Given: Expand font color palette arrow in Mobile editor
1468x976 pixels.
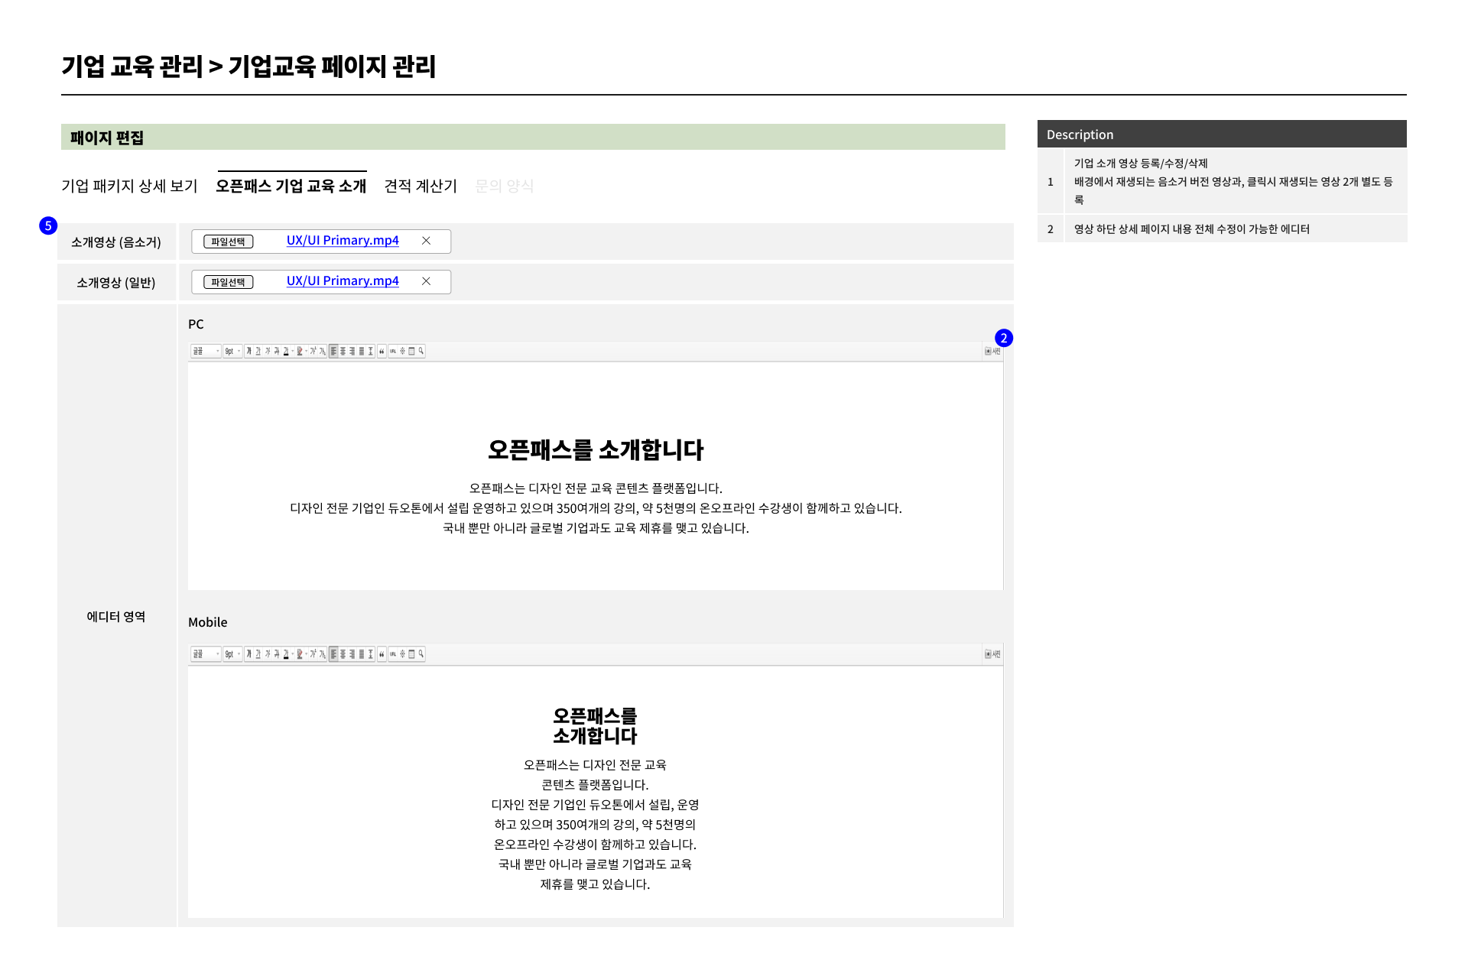Looking at the screenshot, I should click(x=293, y=653).
